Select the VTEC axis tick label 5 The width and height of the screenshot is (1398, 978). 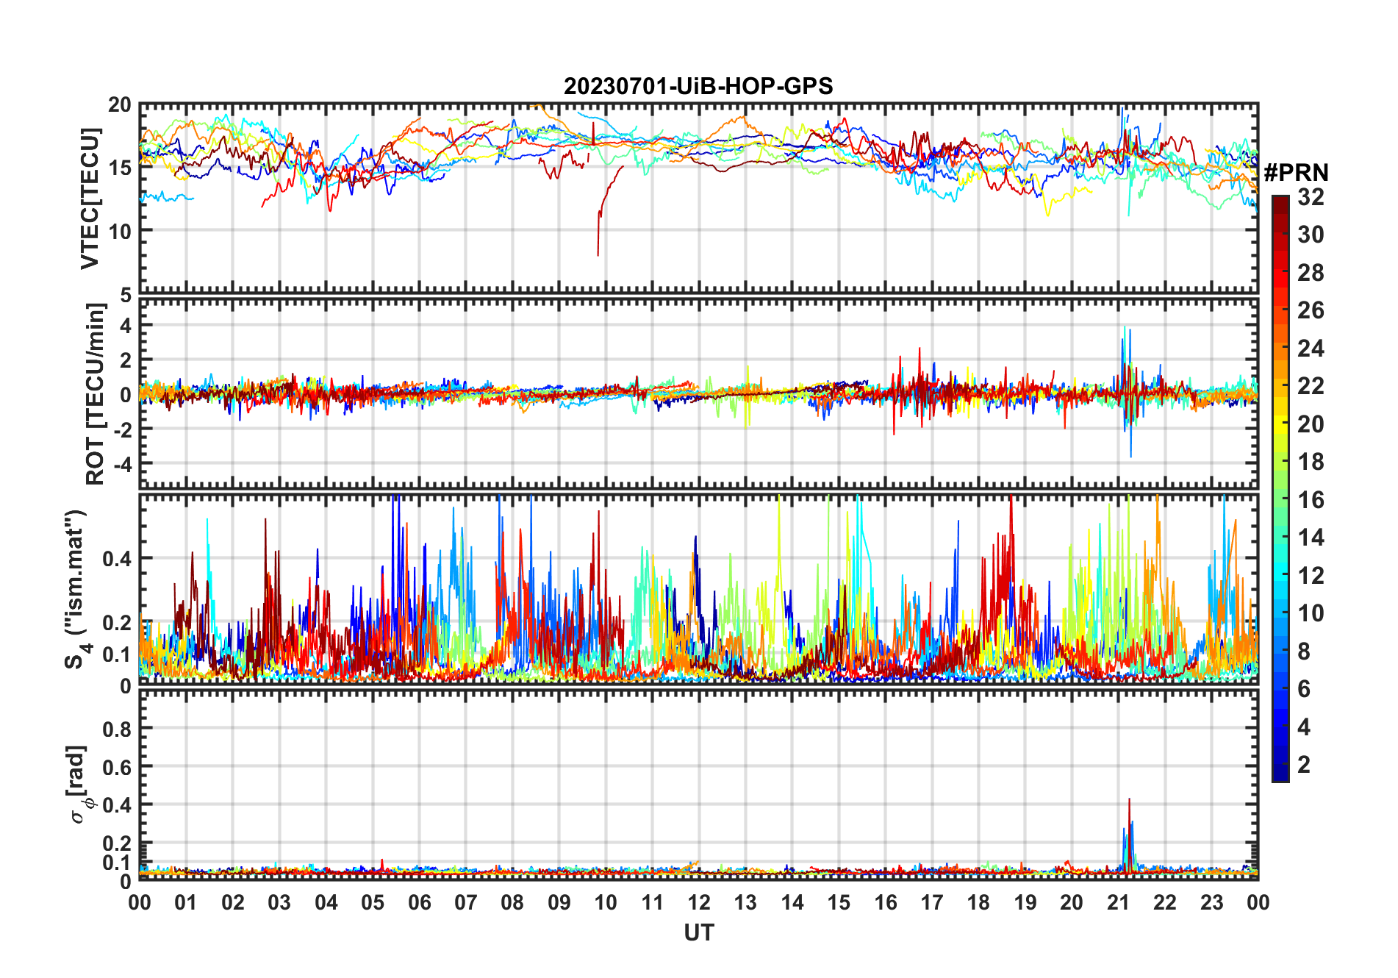[x=126, y=295]
